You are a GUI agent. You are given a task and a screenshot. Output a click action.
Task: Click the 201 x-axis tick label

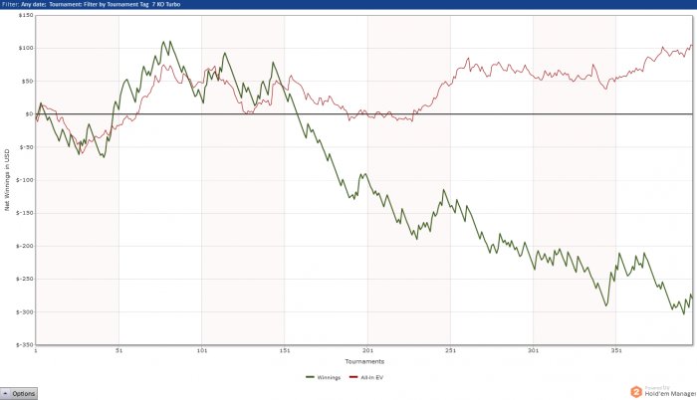367,350
